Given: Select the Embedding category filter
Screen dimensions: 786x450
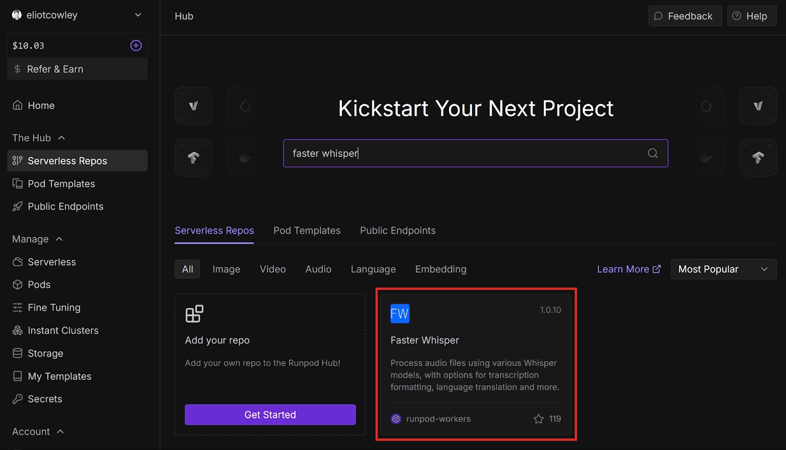Looking at the screenshot, I should coord(441,269).
